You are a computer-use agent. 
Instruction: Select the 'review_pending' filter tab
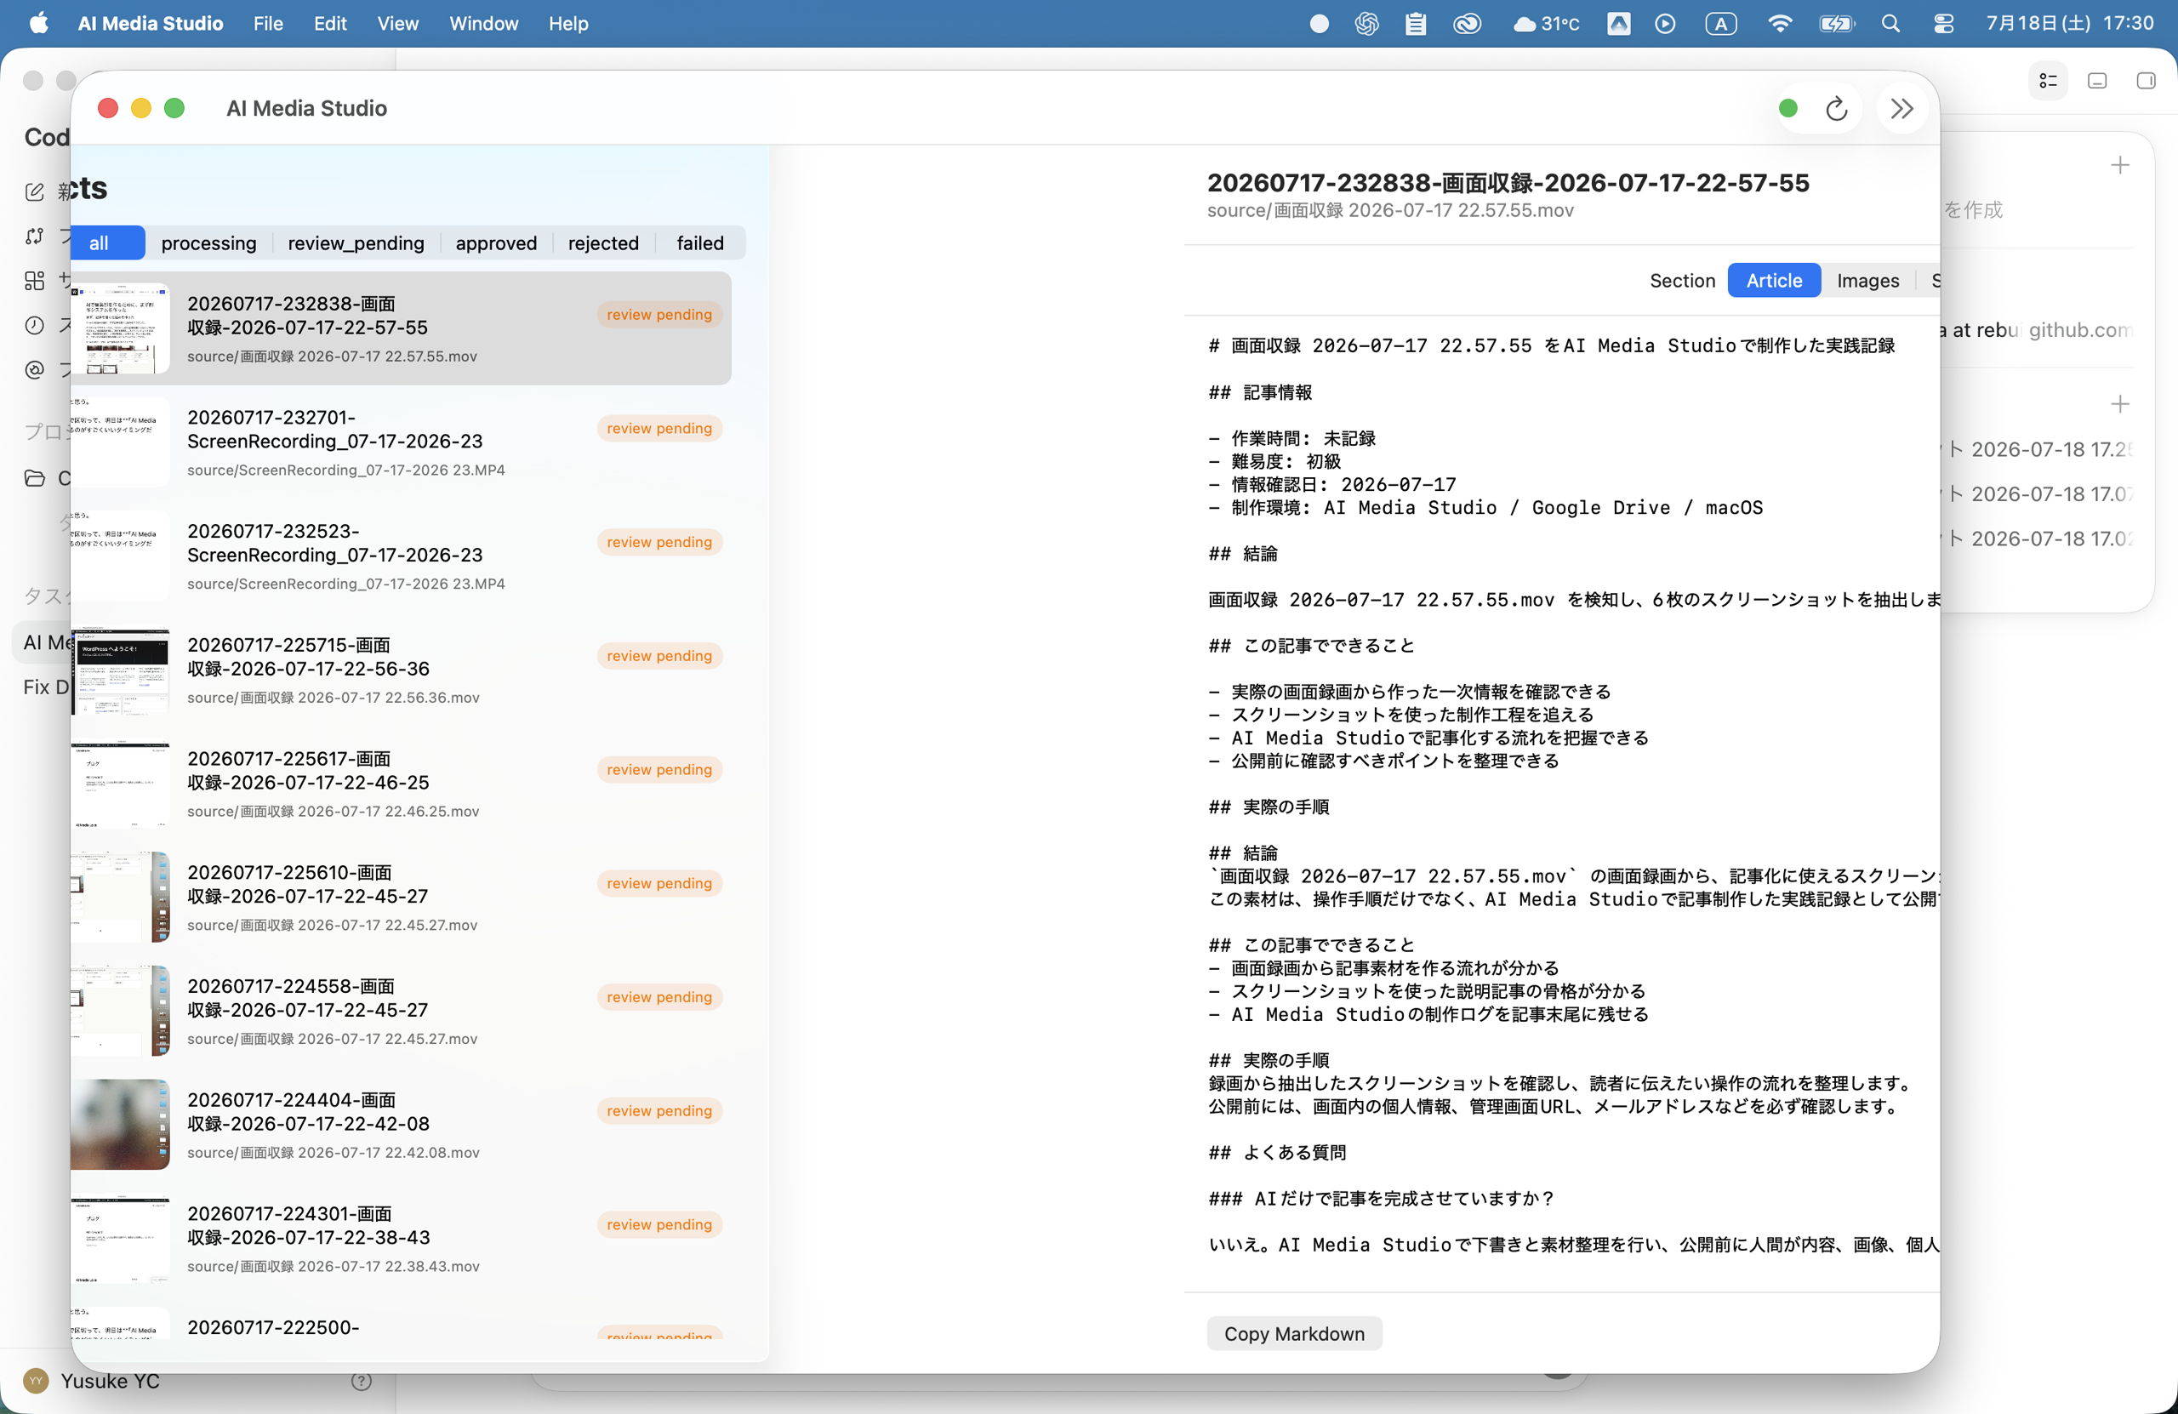tap(356, 243)
